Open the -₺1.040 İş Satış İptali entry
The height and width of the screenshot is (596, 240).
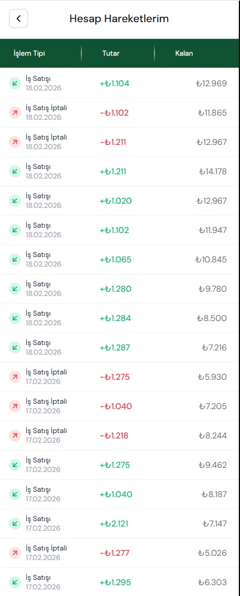[x=120, y=406]
